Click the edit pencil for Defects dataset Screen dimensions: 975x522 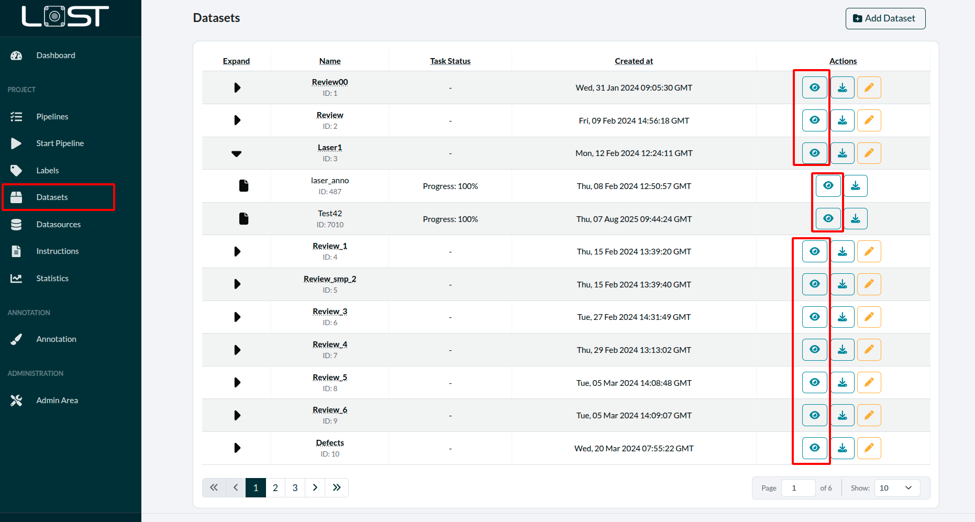click(x=869, y=448)
